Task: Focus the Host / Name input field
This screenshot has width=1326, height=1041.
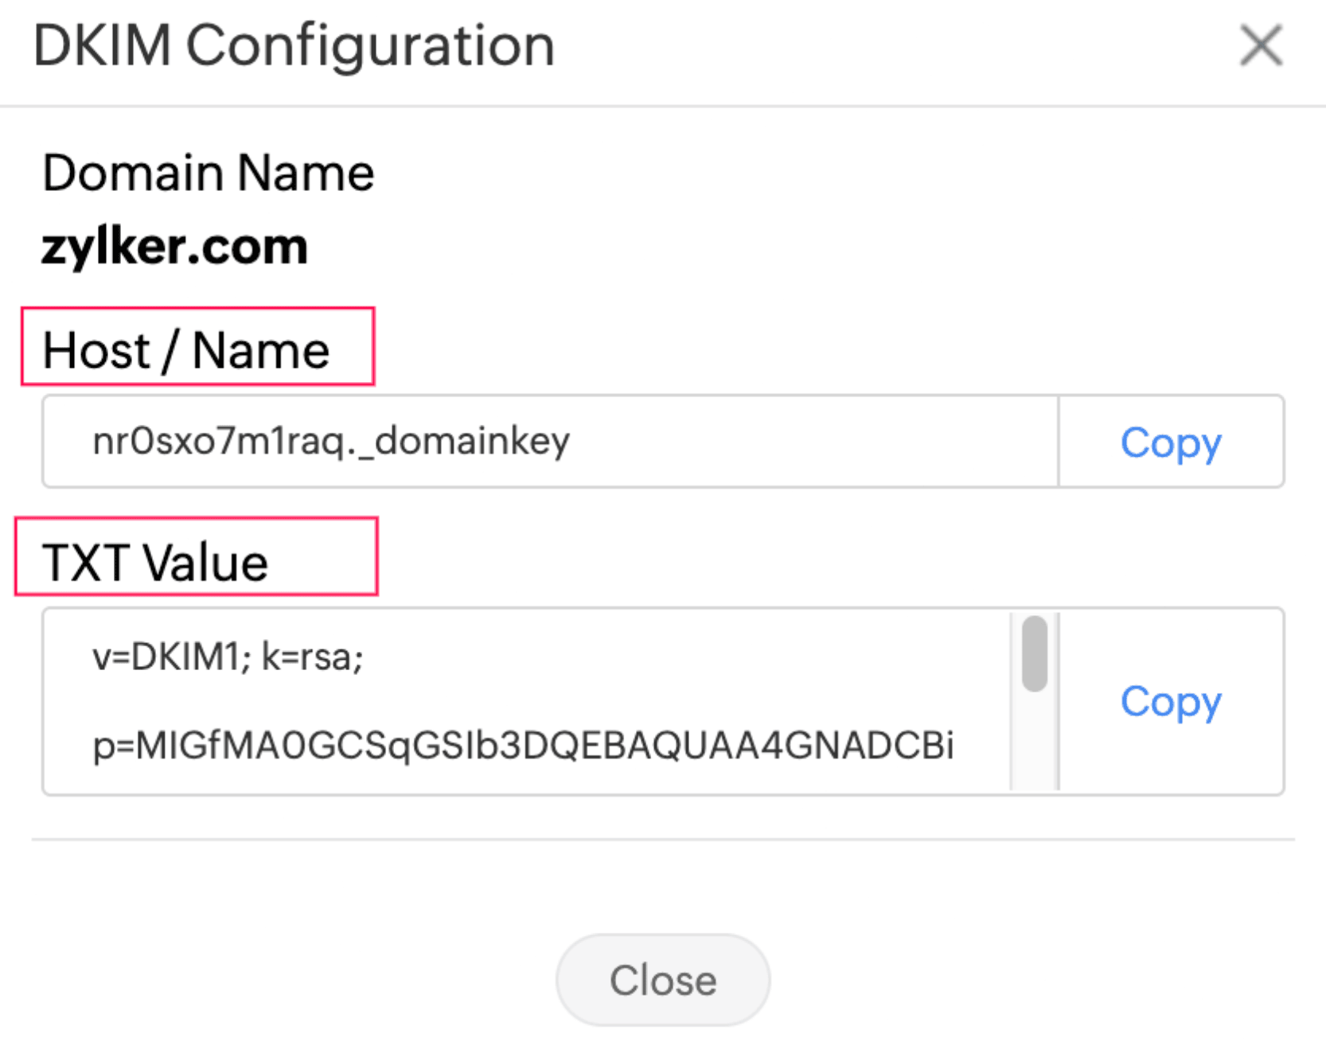Action: 549,442
